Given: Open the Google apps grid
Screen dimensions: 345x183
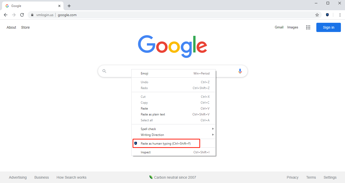Looking at the screenshot, I should 308,27.
